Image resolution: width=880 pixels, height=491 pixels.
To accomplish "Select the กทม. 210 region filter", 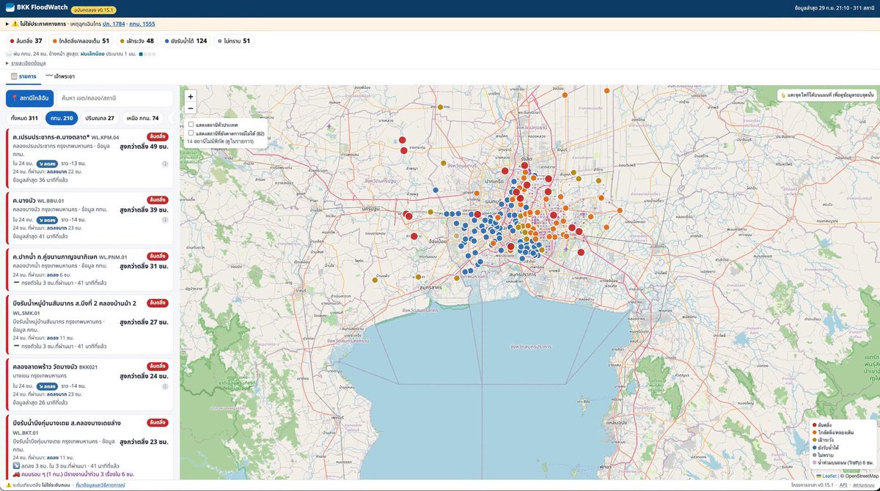I will [62, 118].
